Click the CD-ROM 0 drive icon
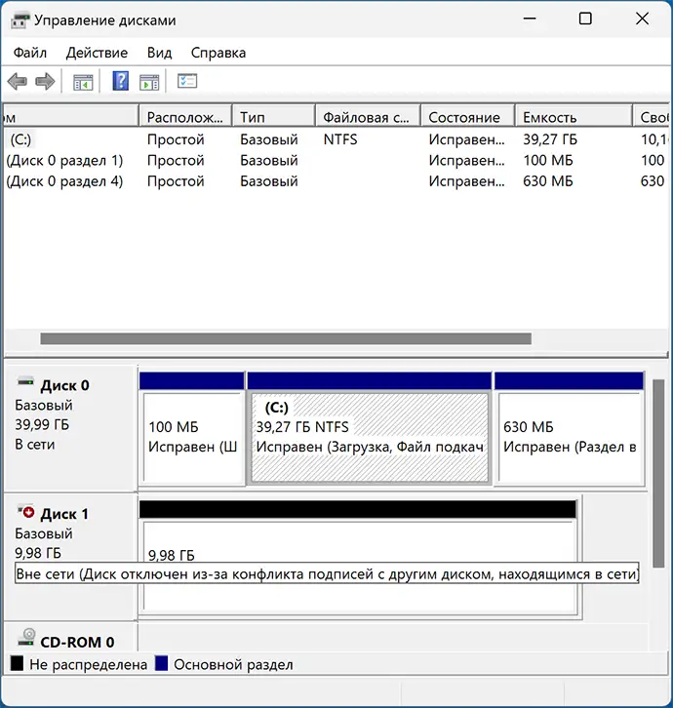Viewport: 673px width, 708px height. tap(26, 637)
